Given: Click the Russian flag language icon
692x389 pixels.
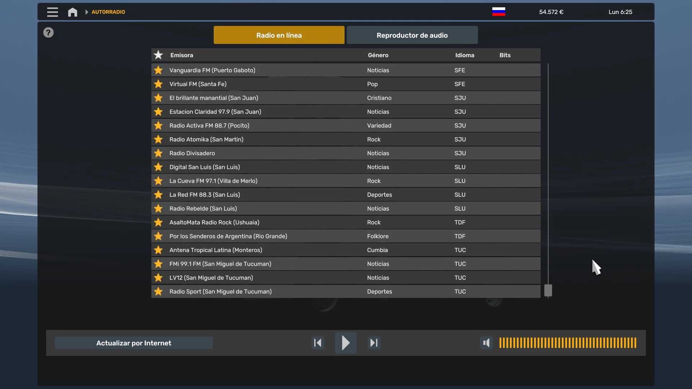Looking at the screenshot, I should coord(498,12).
